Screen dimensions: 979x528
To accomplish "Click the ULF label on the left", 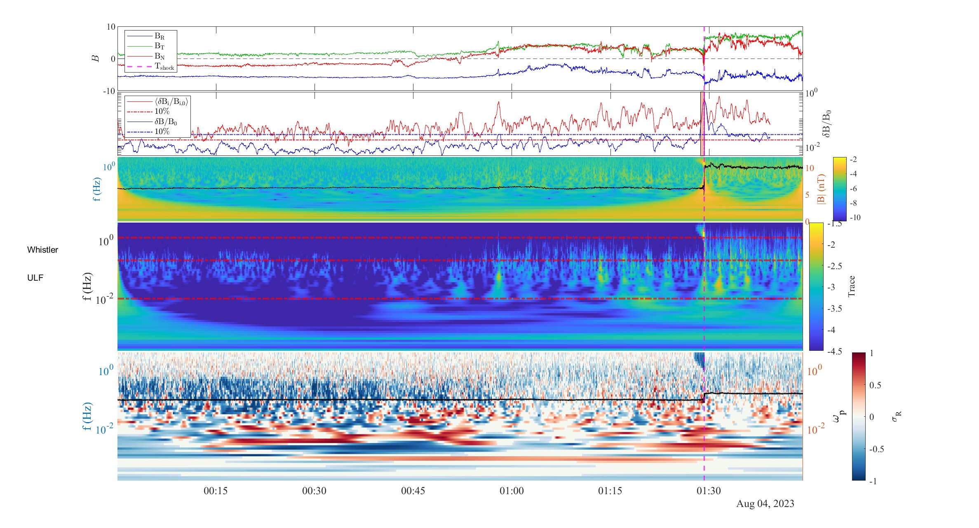I will (x=35, y=278).
